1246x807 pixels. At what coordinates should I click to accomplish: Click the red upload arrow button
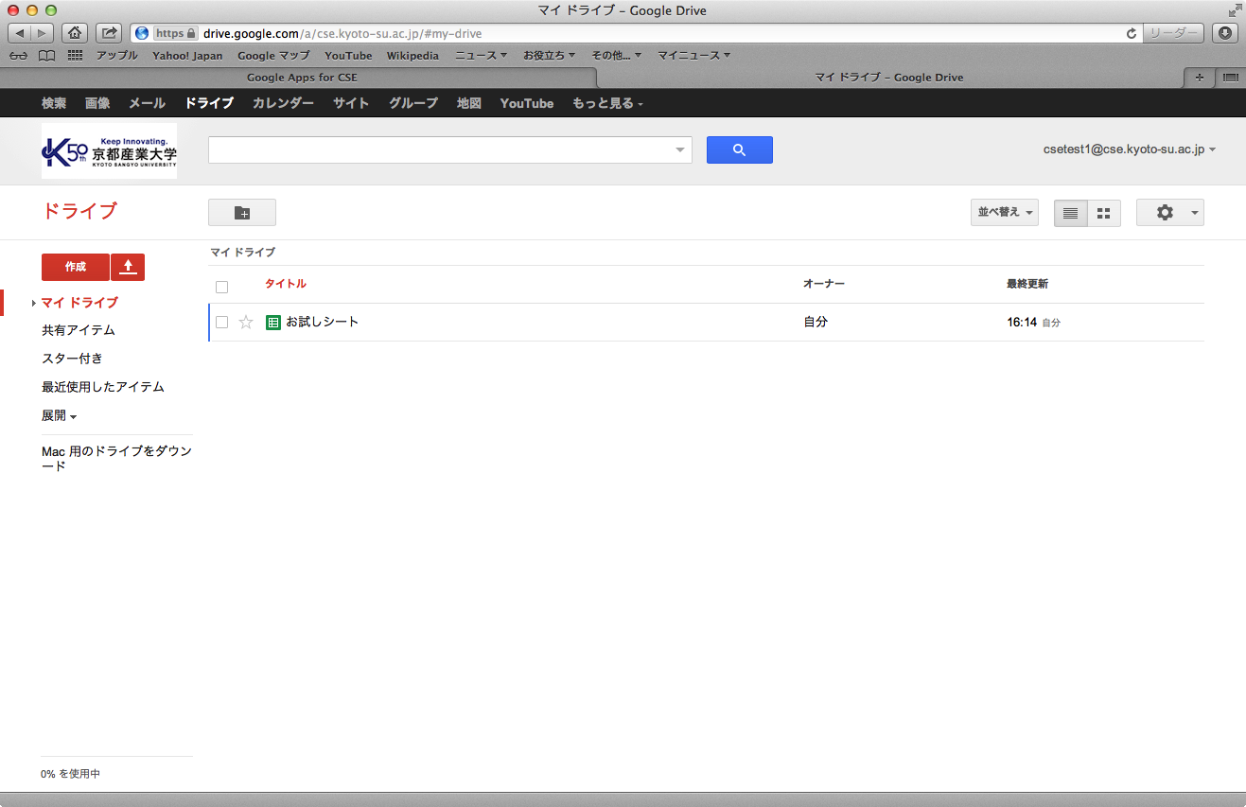(128, 267)
